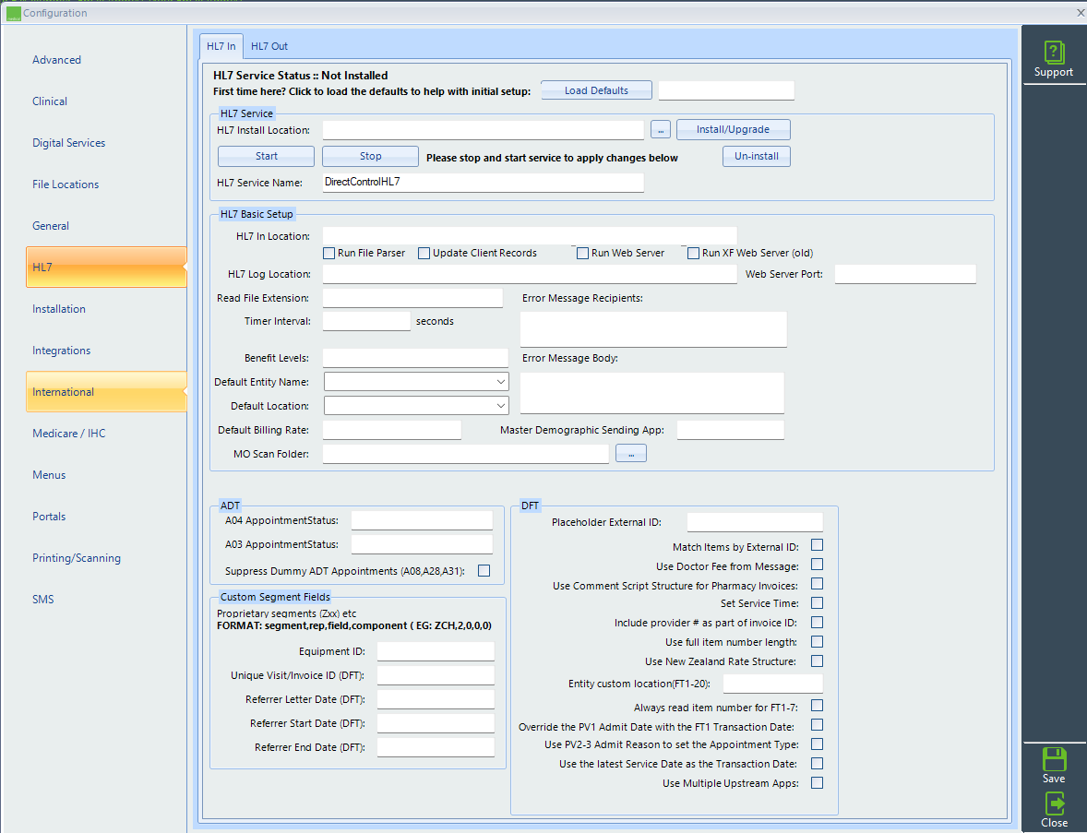Screen dimensions: 1087x833
Task: Toggle Update Client Records checkbox
Action: (x=424, y=254)
